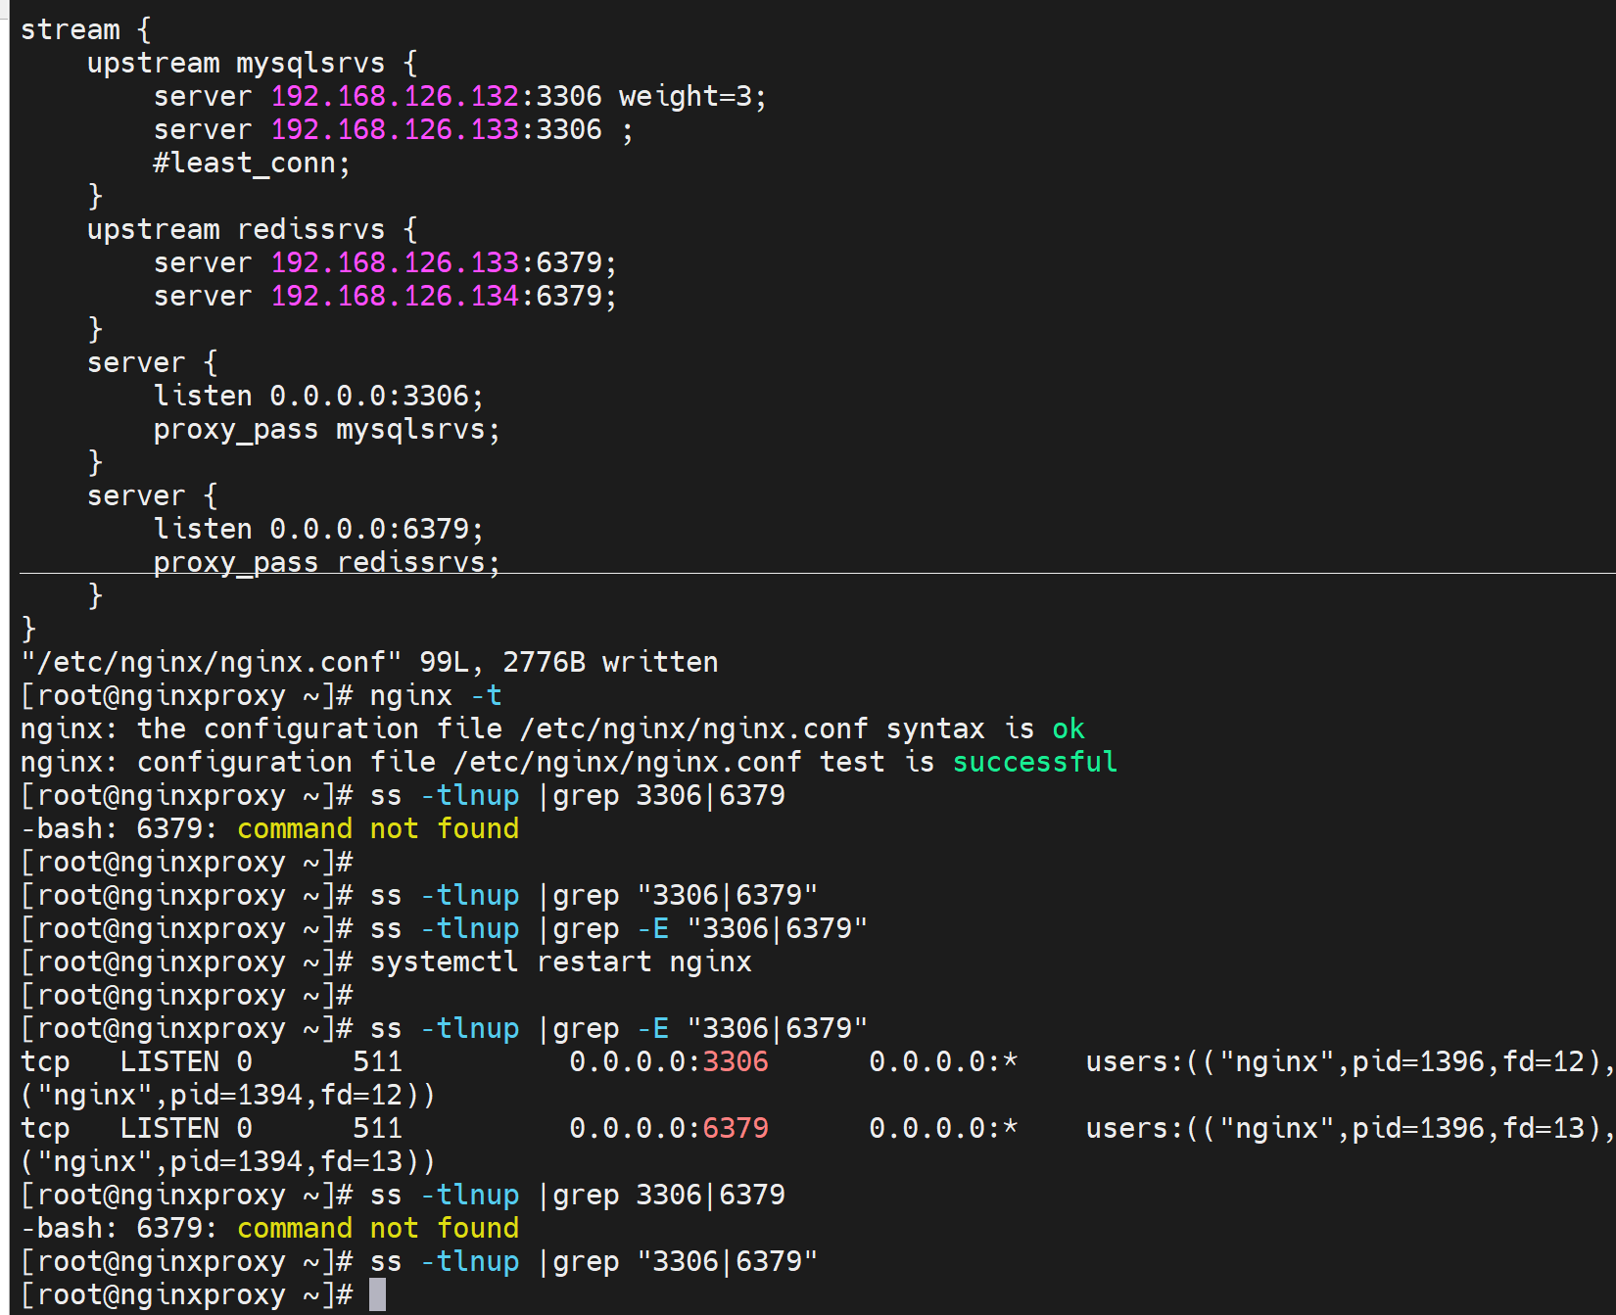This screenshot has width=1616, height=1315.
Task: Click the green 'ok' syntax result
Action: pos(1068,728)
